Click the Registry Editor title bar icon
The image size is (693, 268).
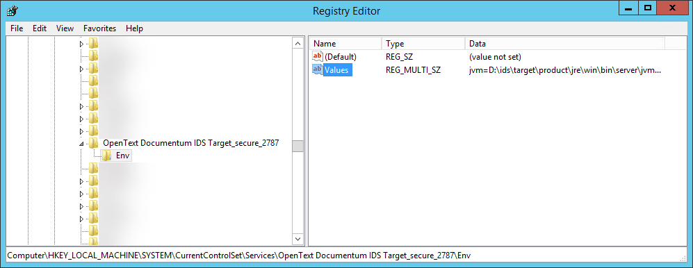tap(13, 10)
